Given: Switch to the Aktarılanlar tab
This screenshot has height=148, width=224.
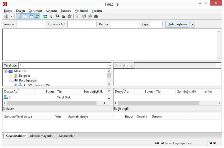Looking at the screenshot, I should 67,136.
